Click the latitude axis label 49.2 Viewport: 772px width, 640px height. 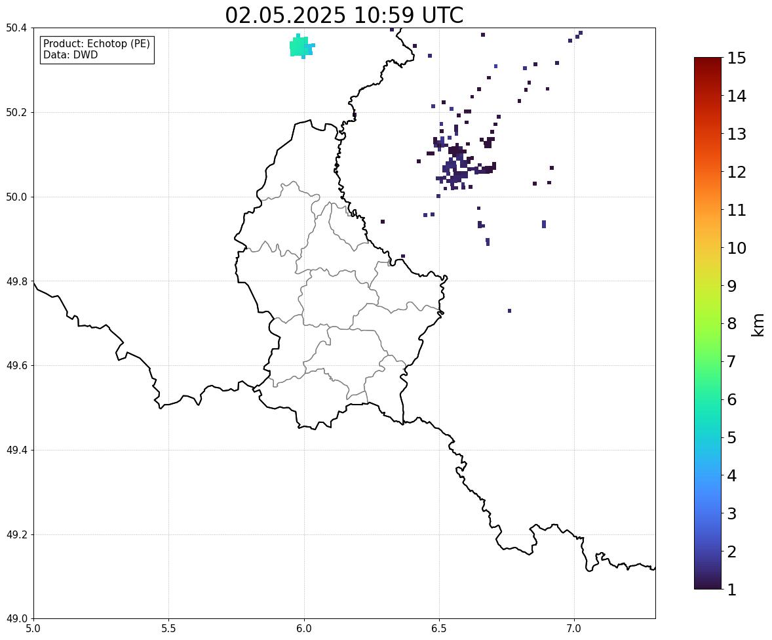point(16,534)
